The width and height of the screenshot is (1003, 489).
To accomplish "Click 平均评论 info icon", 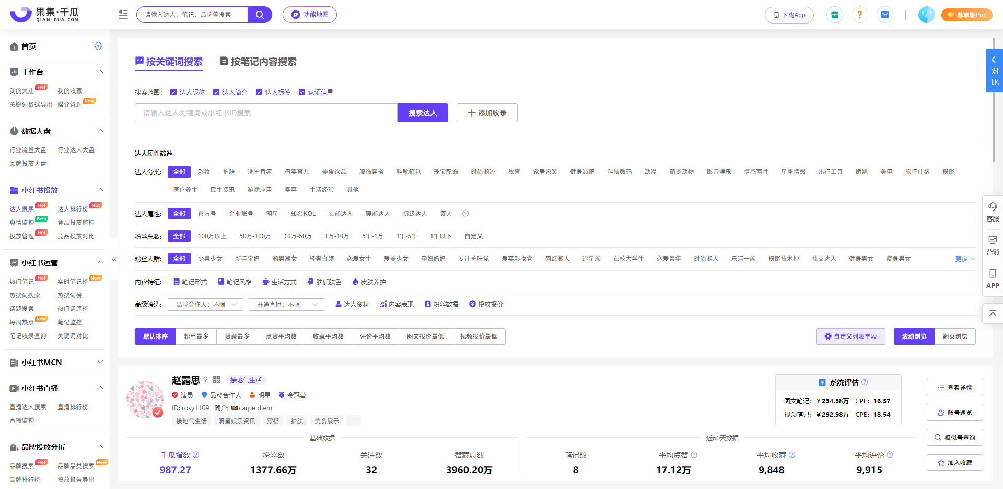I will tap(890, 455).
